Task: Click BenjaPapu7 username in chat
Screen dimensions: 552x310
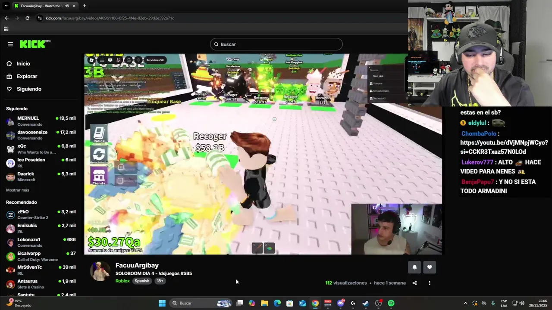Action: [x=477, y=182]
